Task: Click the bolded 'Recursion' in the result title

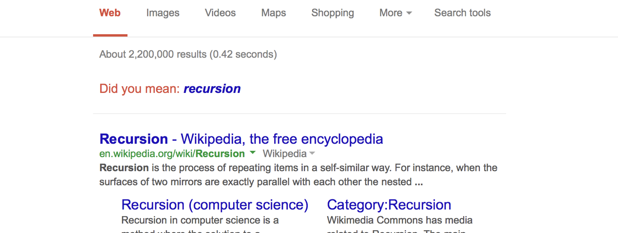Action: (x=133, y=139)
